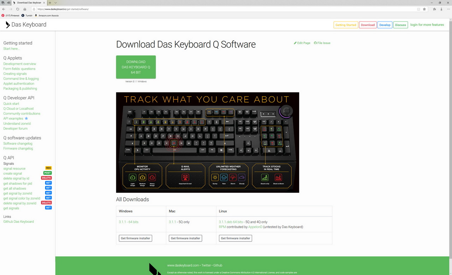Screen dimensions: 452x275
Task: Open Q Cloud or Localhost link
Action: [19, 109]
